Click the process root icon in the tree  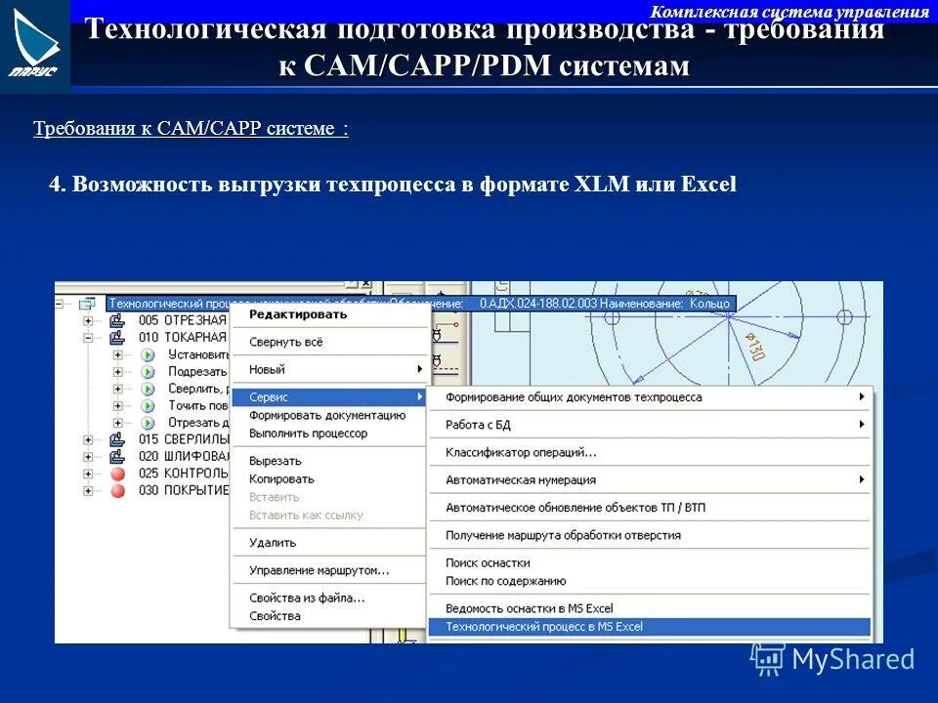88,302
